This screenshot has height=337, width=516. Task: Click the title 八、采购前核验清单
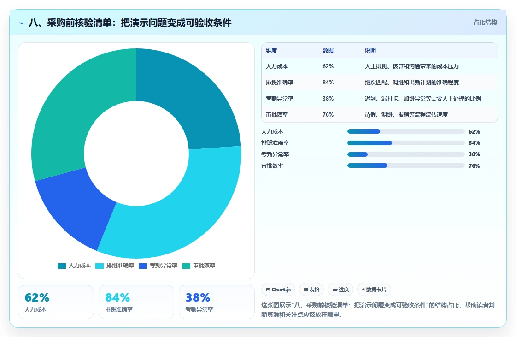(x=130, y=23)
